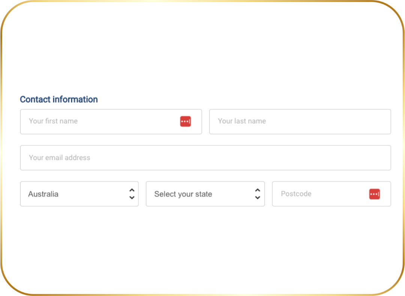Click the 'Australia' text in country selector

point(43,194)
